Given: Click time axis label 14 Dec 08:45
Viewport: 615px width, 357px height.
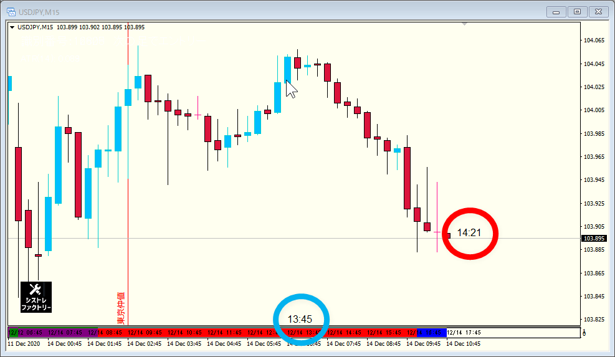Looking at the screenshot, I should pyautogui.click(x=384, y=344).
